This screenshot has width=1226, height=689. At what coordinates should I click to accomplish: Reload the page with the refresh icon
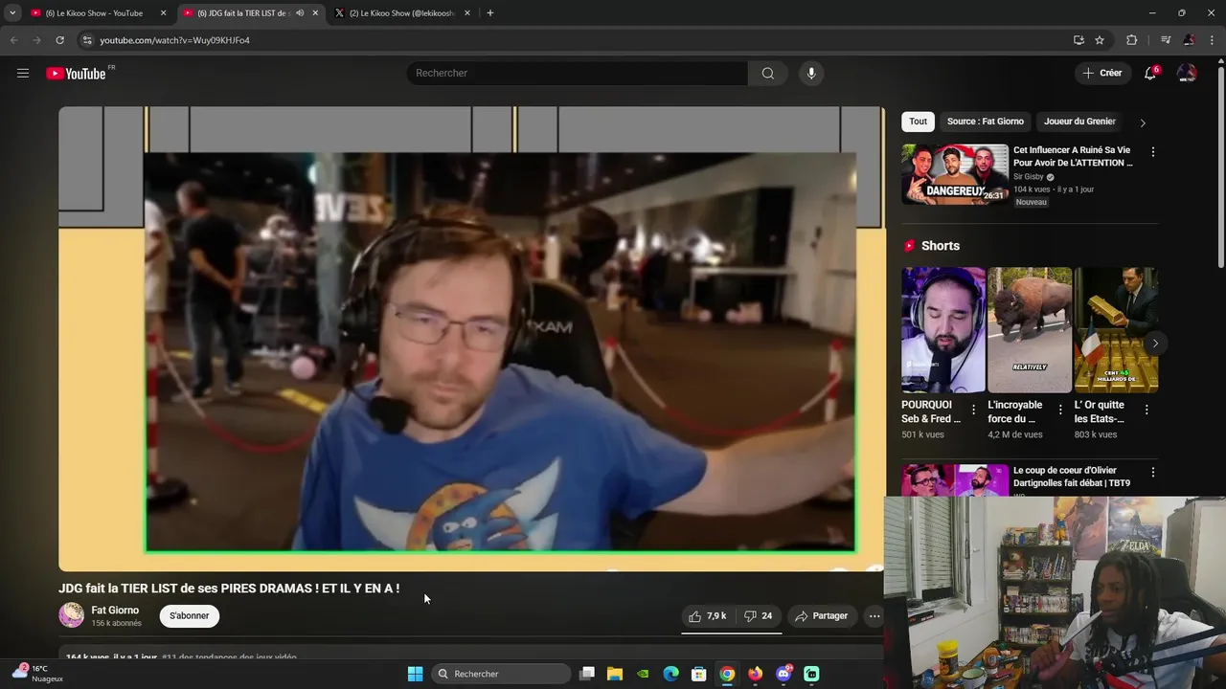pos(59,40)
